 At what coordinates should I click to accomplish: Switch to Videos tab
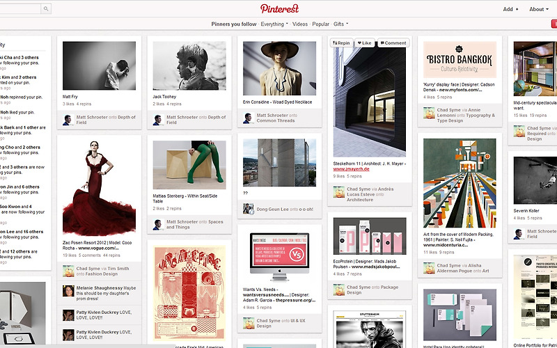pos(300,24)
